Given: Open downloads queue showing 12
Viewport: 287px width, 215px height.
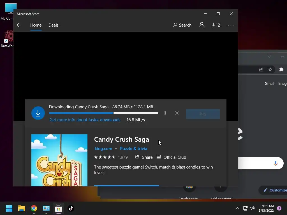Looking at the screenshot, I should (x=216, y=25).
